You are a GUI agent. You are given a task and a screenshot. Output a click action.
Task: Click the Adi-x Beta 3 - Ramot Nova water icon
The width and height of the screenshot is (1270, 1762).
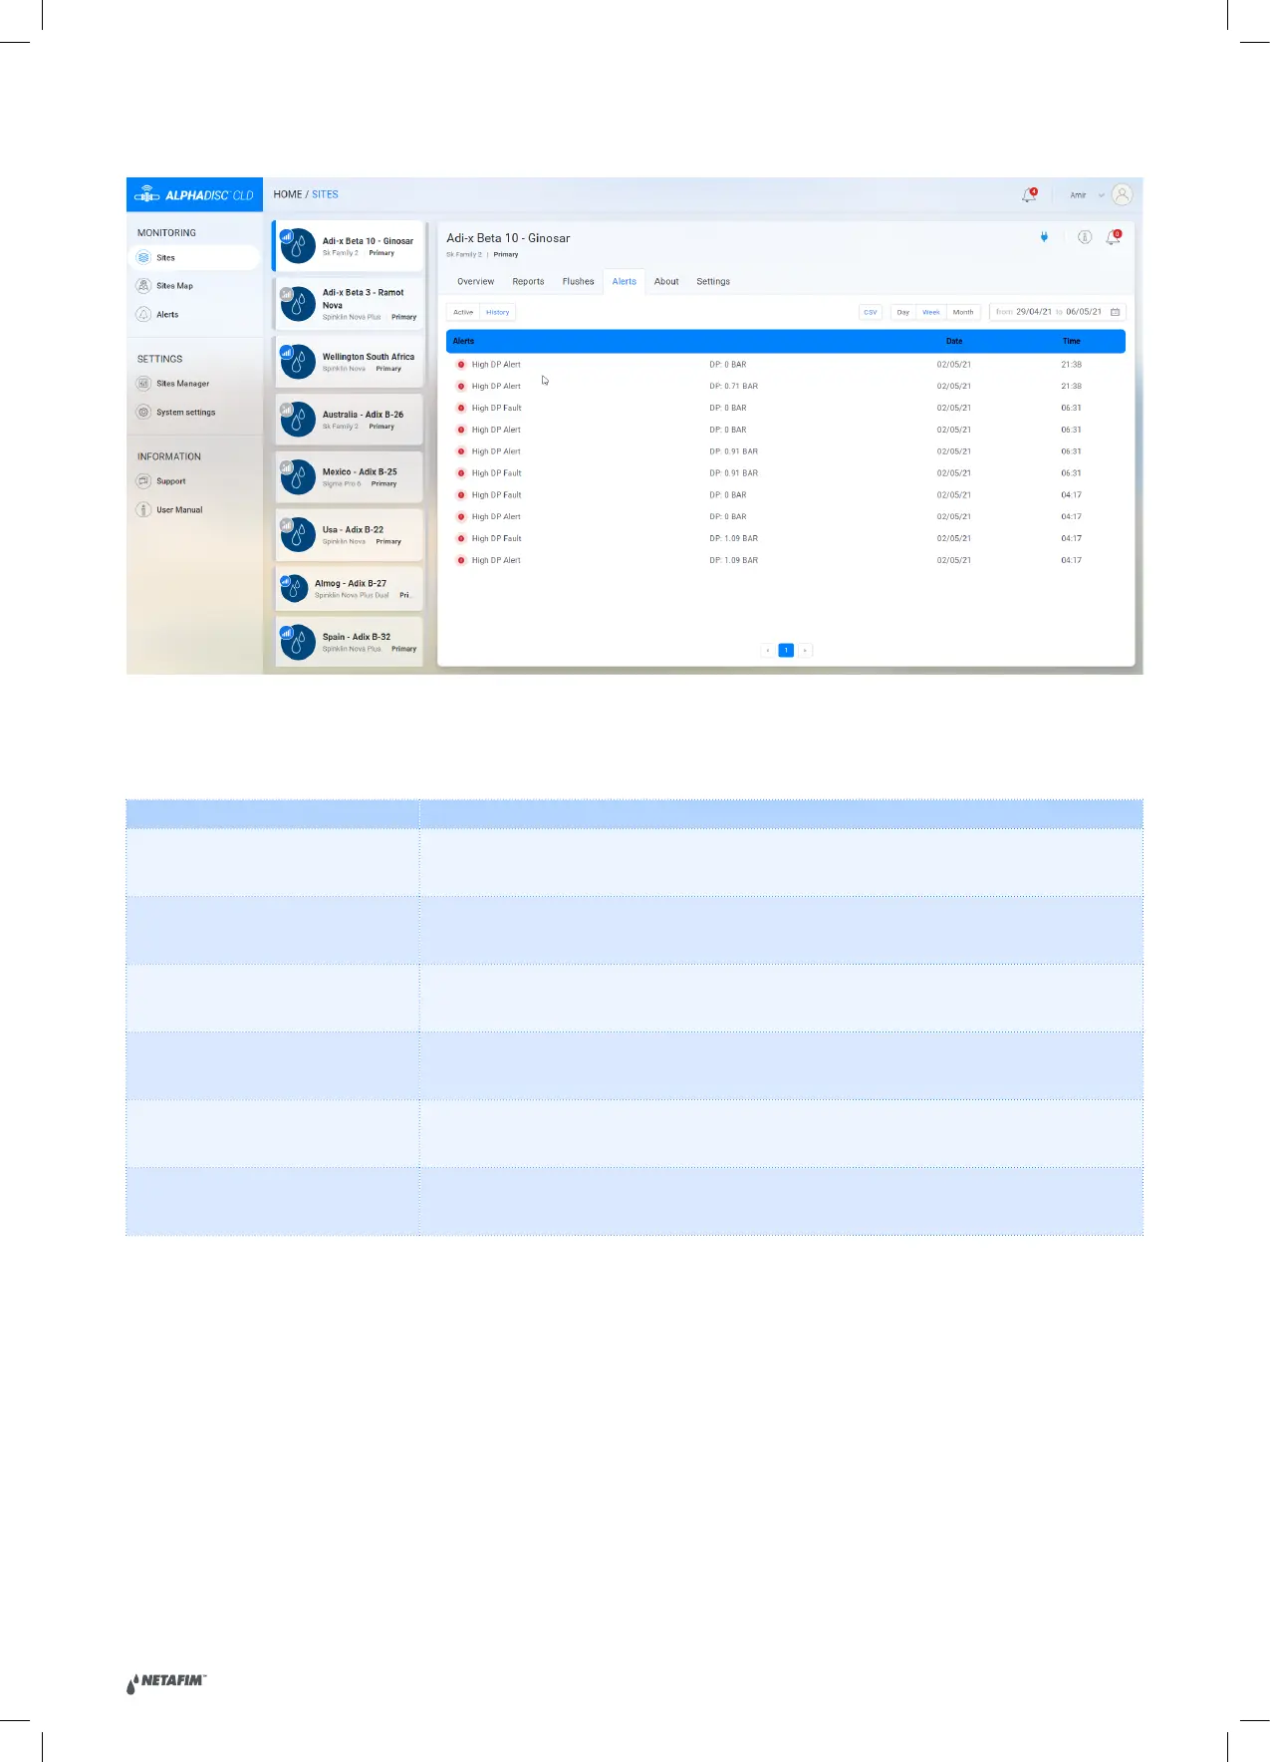tap(297, 304)
